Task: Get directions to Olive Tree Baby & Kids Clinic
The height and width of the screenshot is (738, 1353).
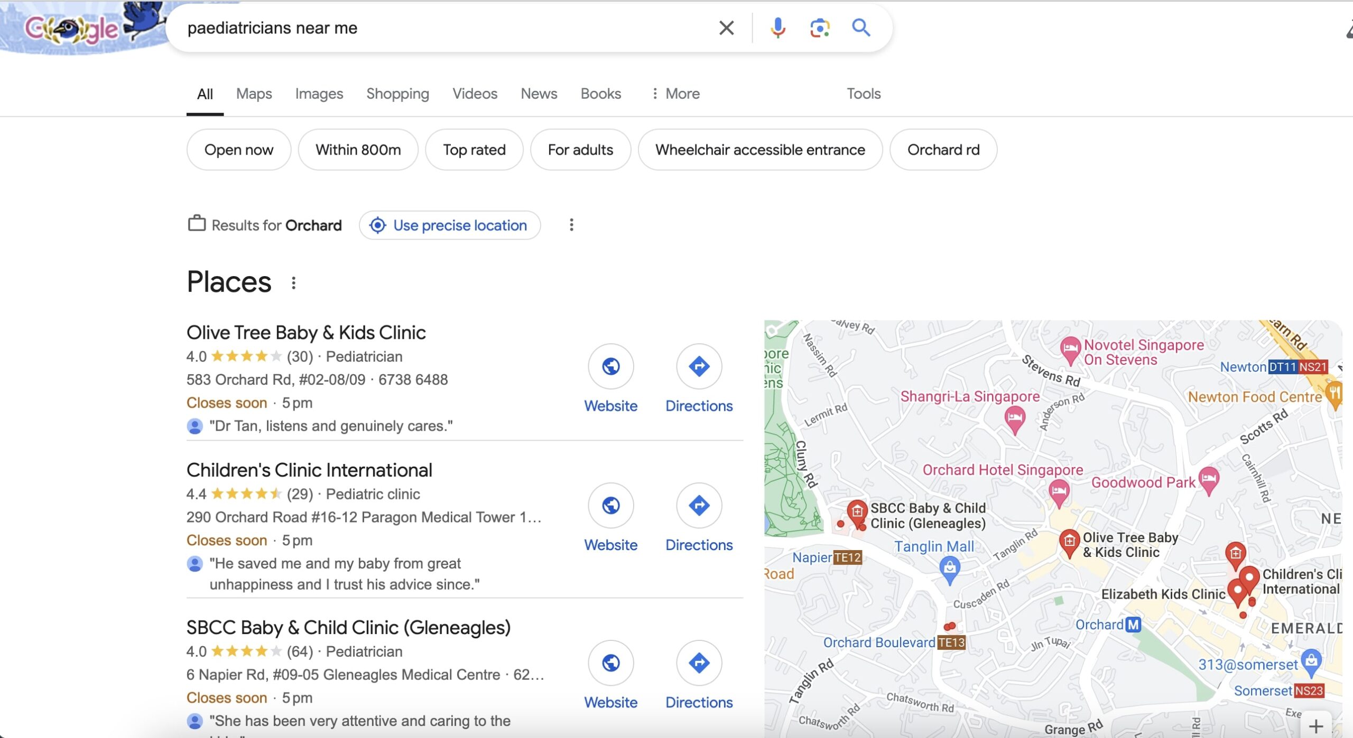Action: (699, 366)
